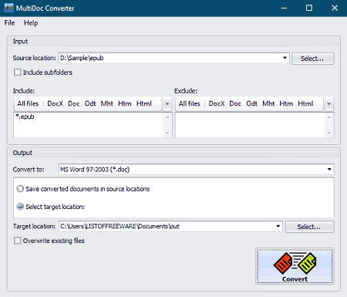This screenshot has height=297, width=347.
Task: Click the Convert documents icon button
Action: (295, 266)
